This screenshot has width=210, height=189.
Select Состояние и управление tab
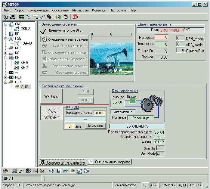(x=63, y=162)
